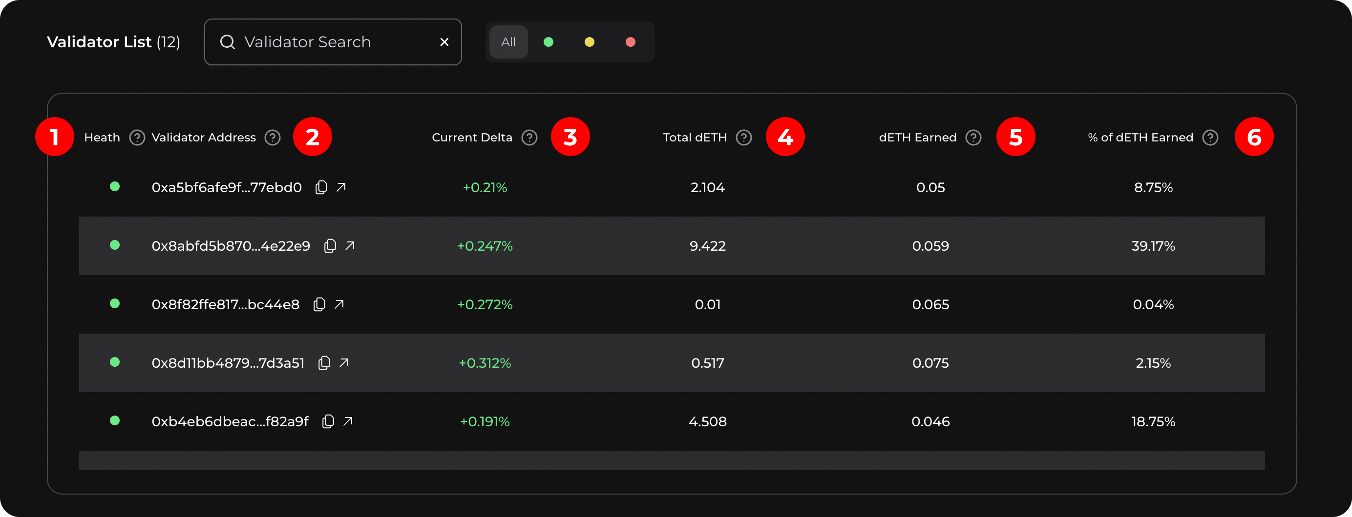Click health dot of 0xa5bf6afe9f...77ebd0 row
The image size is (1352, 517).
(115, 186)
